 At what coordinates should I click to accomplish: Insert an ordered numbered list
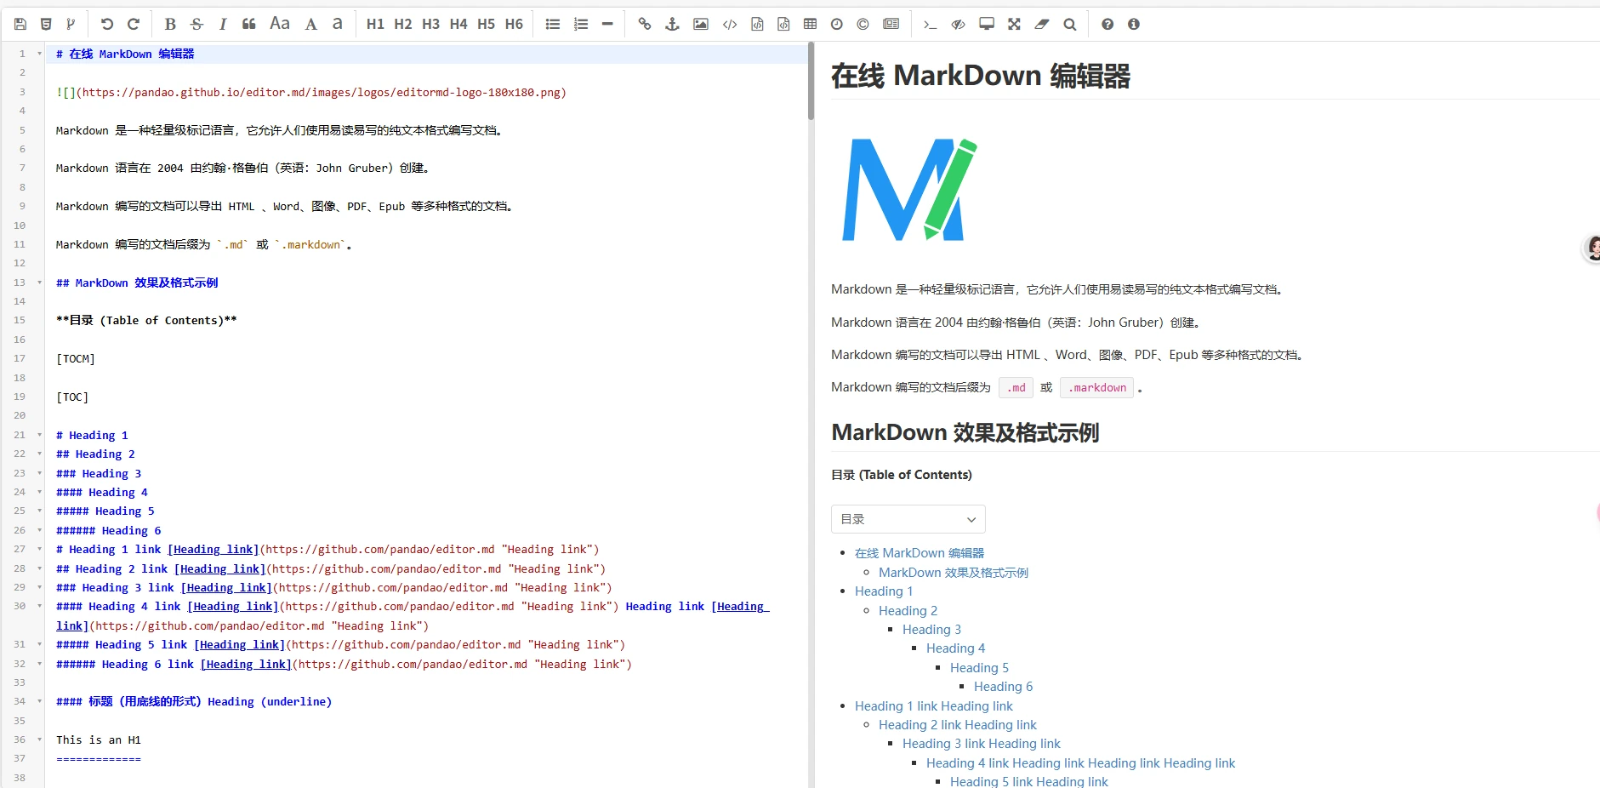pyautogui.click(x=581, y=24)
